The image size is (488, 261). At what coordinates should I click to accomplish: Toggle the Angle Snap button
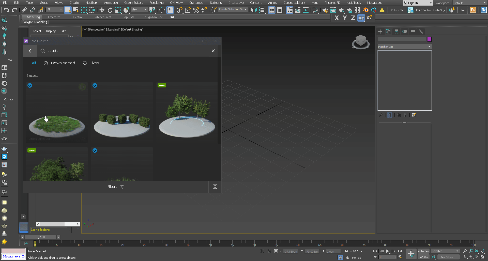[188, 10]
